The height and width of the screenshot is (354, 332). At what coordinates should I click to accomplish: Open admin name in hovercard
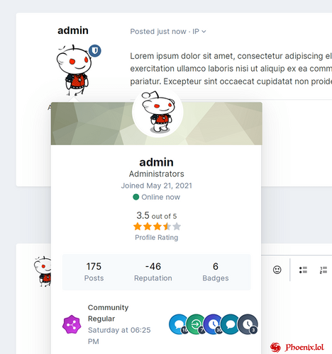click(156, 162)
